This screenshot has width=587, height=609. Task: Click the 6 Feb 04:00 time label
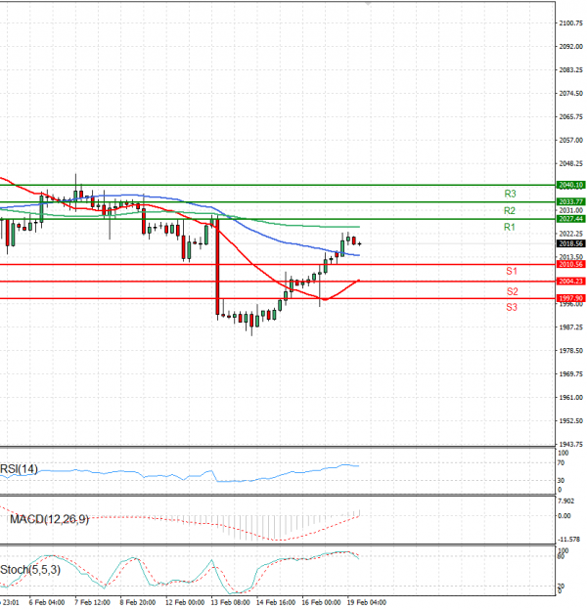tap(47, 602)
